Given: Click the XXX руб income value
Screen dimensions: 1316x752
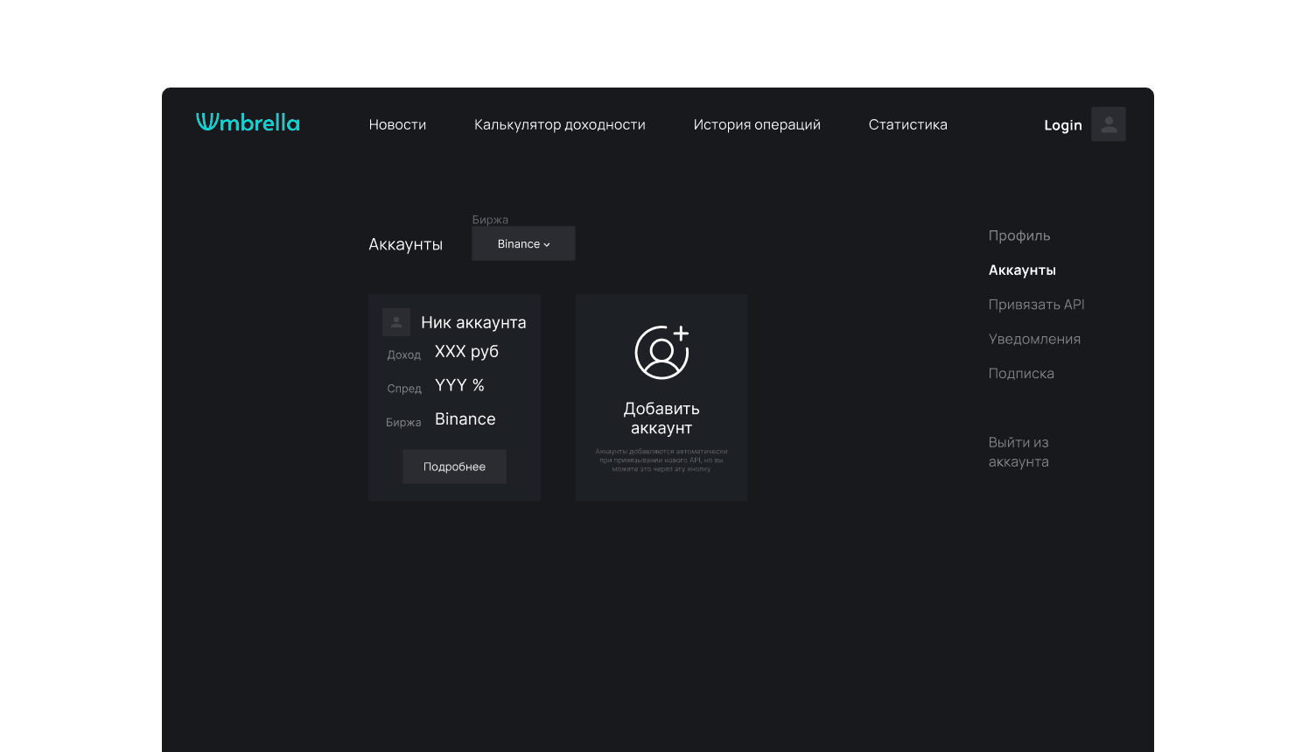Looking at the screenshot, I should 466,351.
